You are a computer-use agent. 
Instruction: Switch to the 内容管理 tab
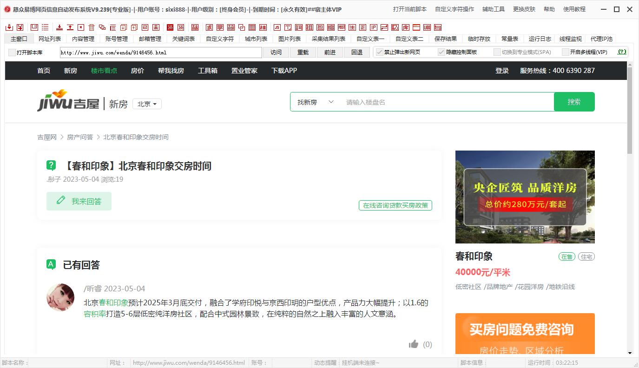83,39
